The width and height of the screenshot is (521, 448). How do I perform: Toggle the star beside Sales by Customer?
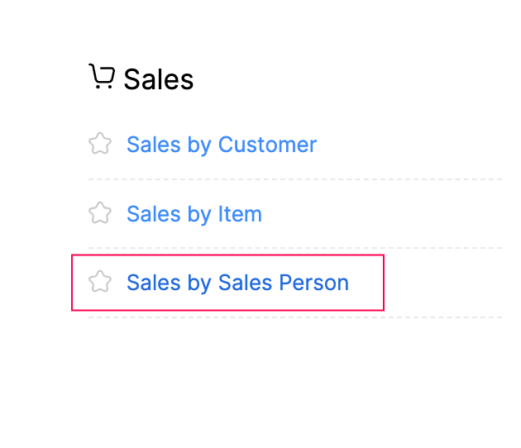[100, 144]
